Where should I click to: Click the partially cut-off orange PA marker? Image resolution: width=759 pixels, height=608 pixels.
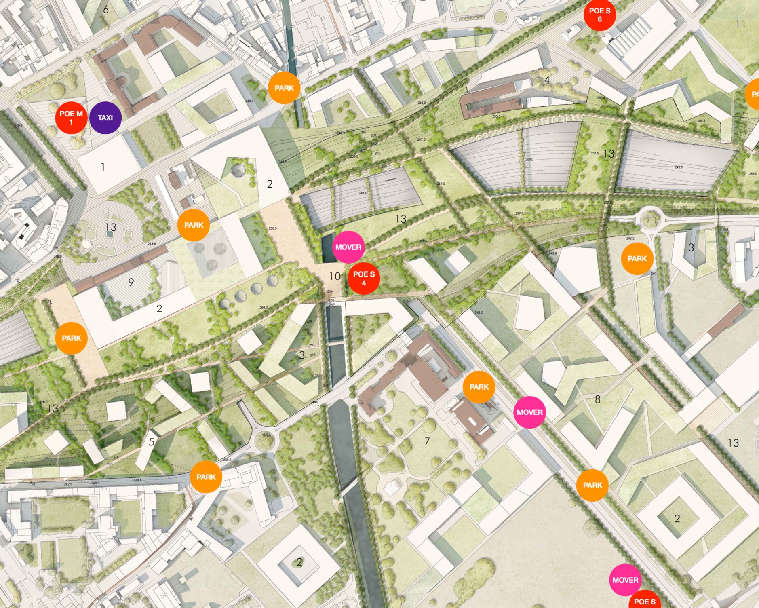click(x=752, y=94)
